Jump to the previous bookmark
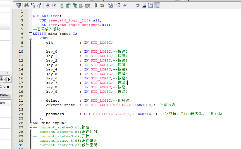This screenshot has height=149, width=241. click(75, 6)
